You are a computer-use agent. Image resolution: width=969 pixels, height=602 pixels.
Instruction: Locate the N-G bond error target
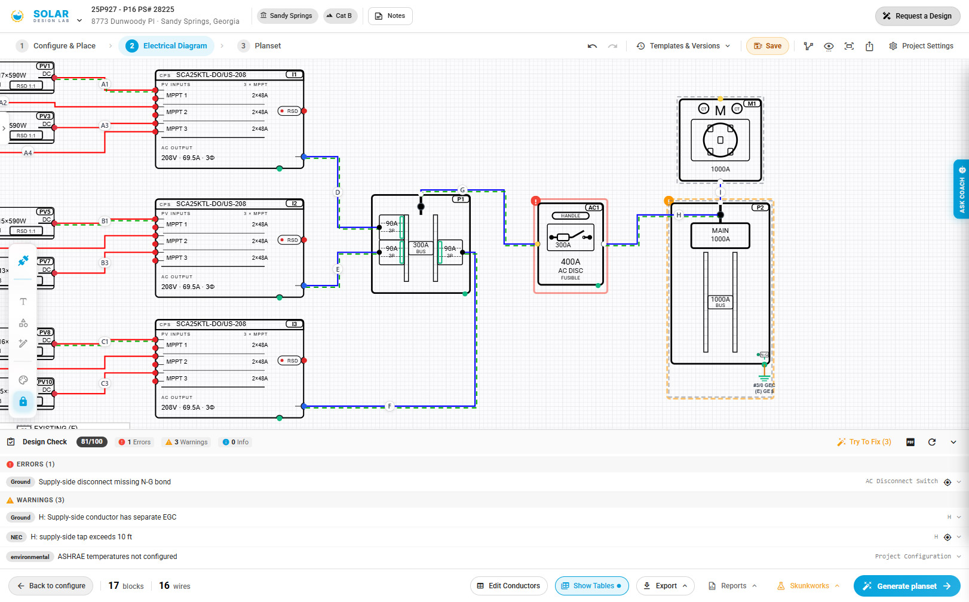coord(947,482)
